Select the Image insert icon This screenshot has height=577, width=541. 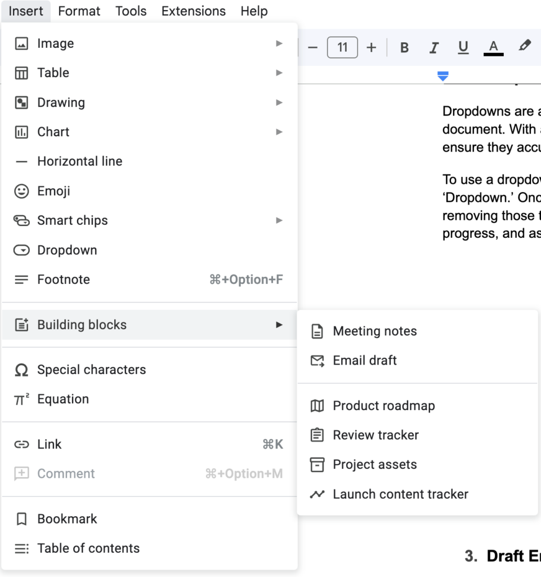tap(21, 43)
